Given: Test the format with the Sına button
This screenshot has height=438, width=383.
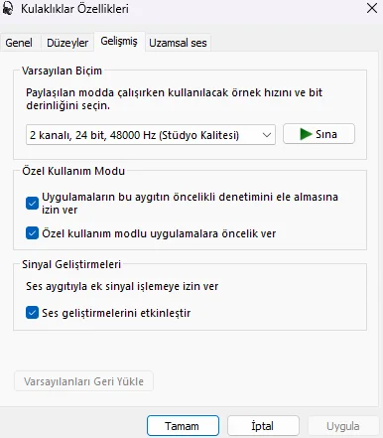Looking at the screenshot, I should pyautogui.click(x=319, y=134).
